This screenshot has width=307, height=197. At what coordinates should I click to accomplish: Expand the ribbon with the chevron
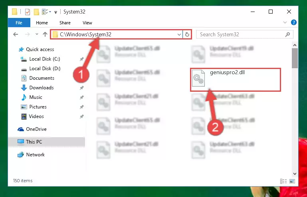point(285,22)
